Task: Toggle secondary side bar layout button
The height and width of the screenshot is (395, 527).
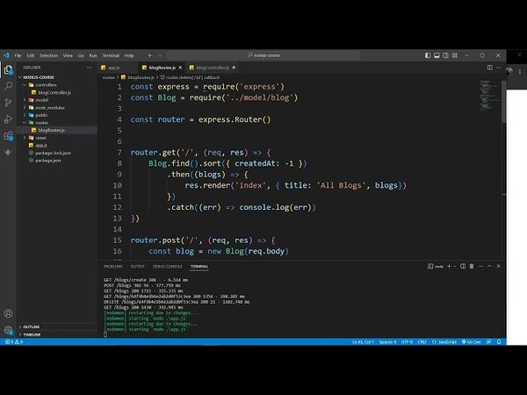Action: 445,55
